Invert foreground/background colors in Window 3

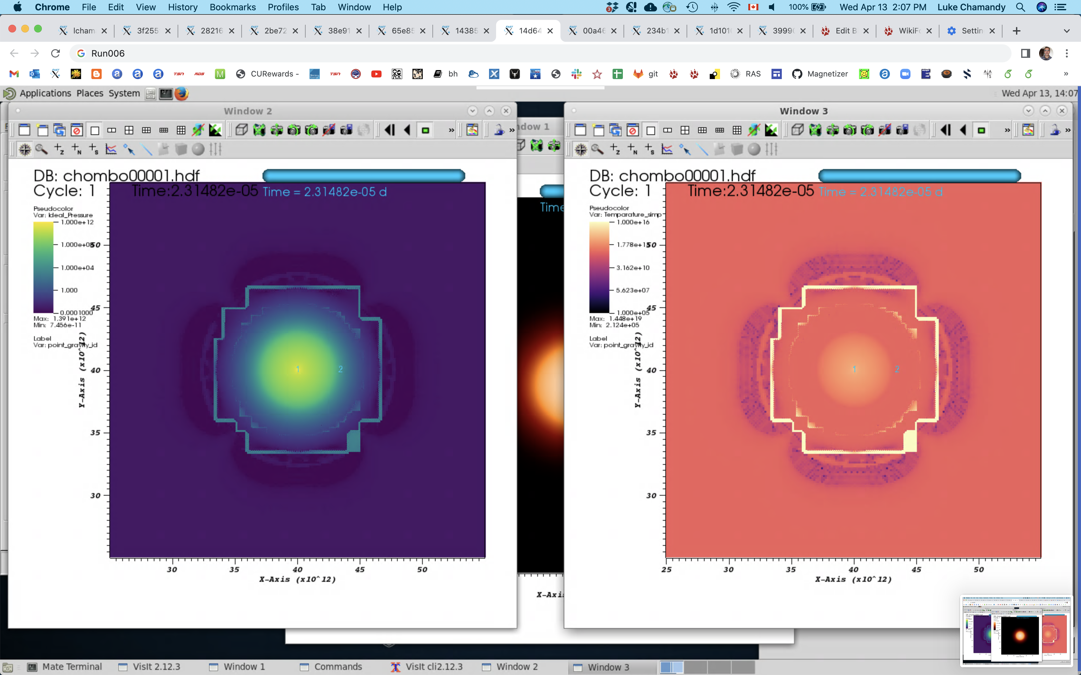pyautogui.click(x=771, y=130)
